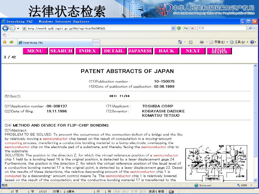Click publication date 02.06.1998
Viewport: 259px width, 194px height.
click(164, 86)
